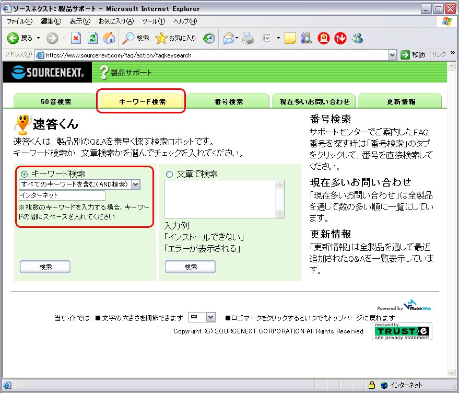
Task: Click the security padlock in status bar
Action: click(x=372, y=385)
